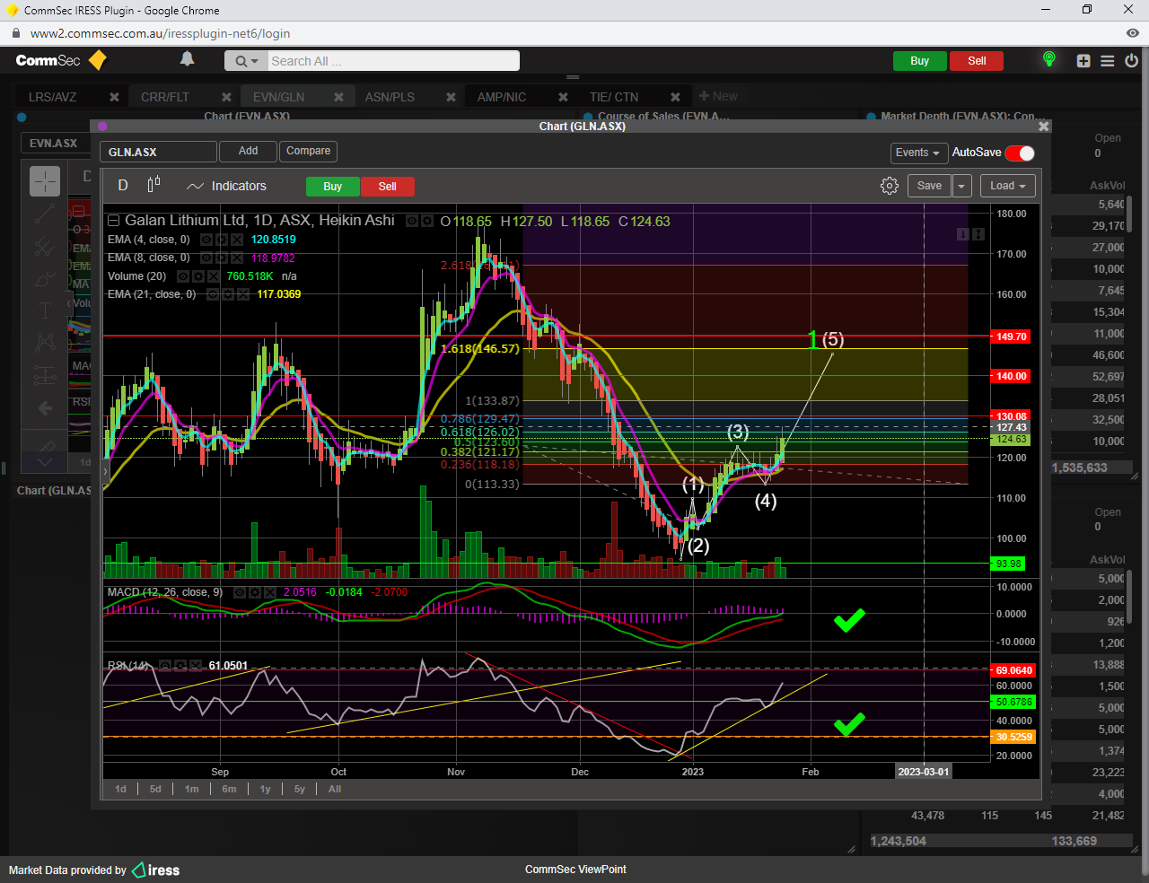Switch to the TIE/ CTN tab
Screen dimensions: 1149x883
tap(614, 97)
